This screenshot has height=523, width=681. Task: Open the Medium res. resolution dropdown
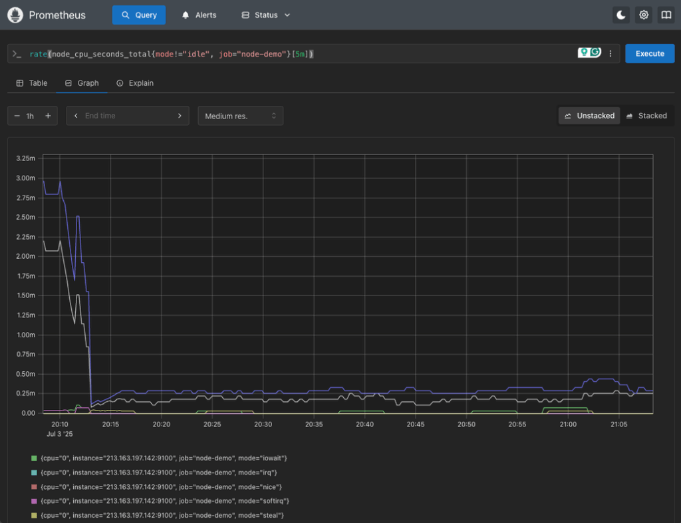[241, 116]
